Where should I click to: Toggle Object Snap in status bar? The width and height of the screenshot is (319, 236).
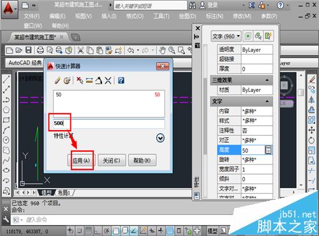(116, 230)
